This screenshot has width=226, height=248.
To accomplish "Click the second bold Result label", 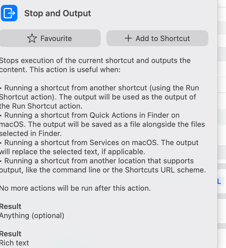I will click(x=11, y=233).
